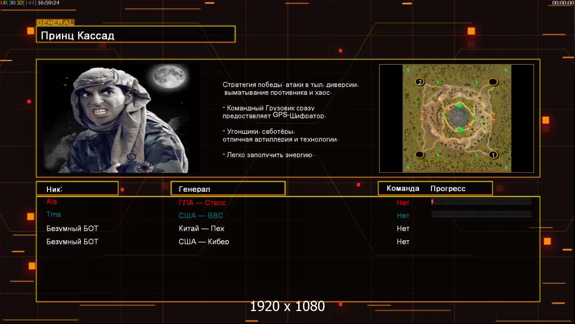The width and height of the screenshot is (575, 324).
Task: Click the Прогресс column header
Action: tap(448, 188)
